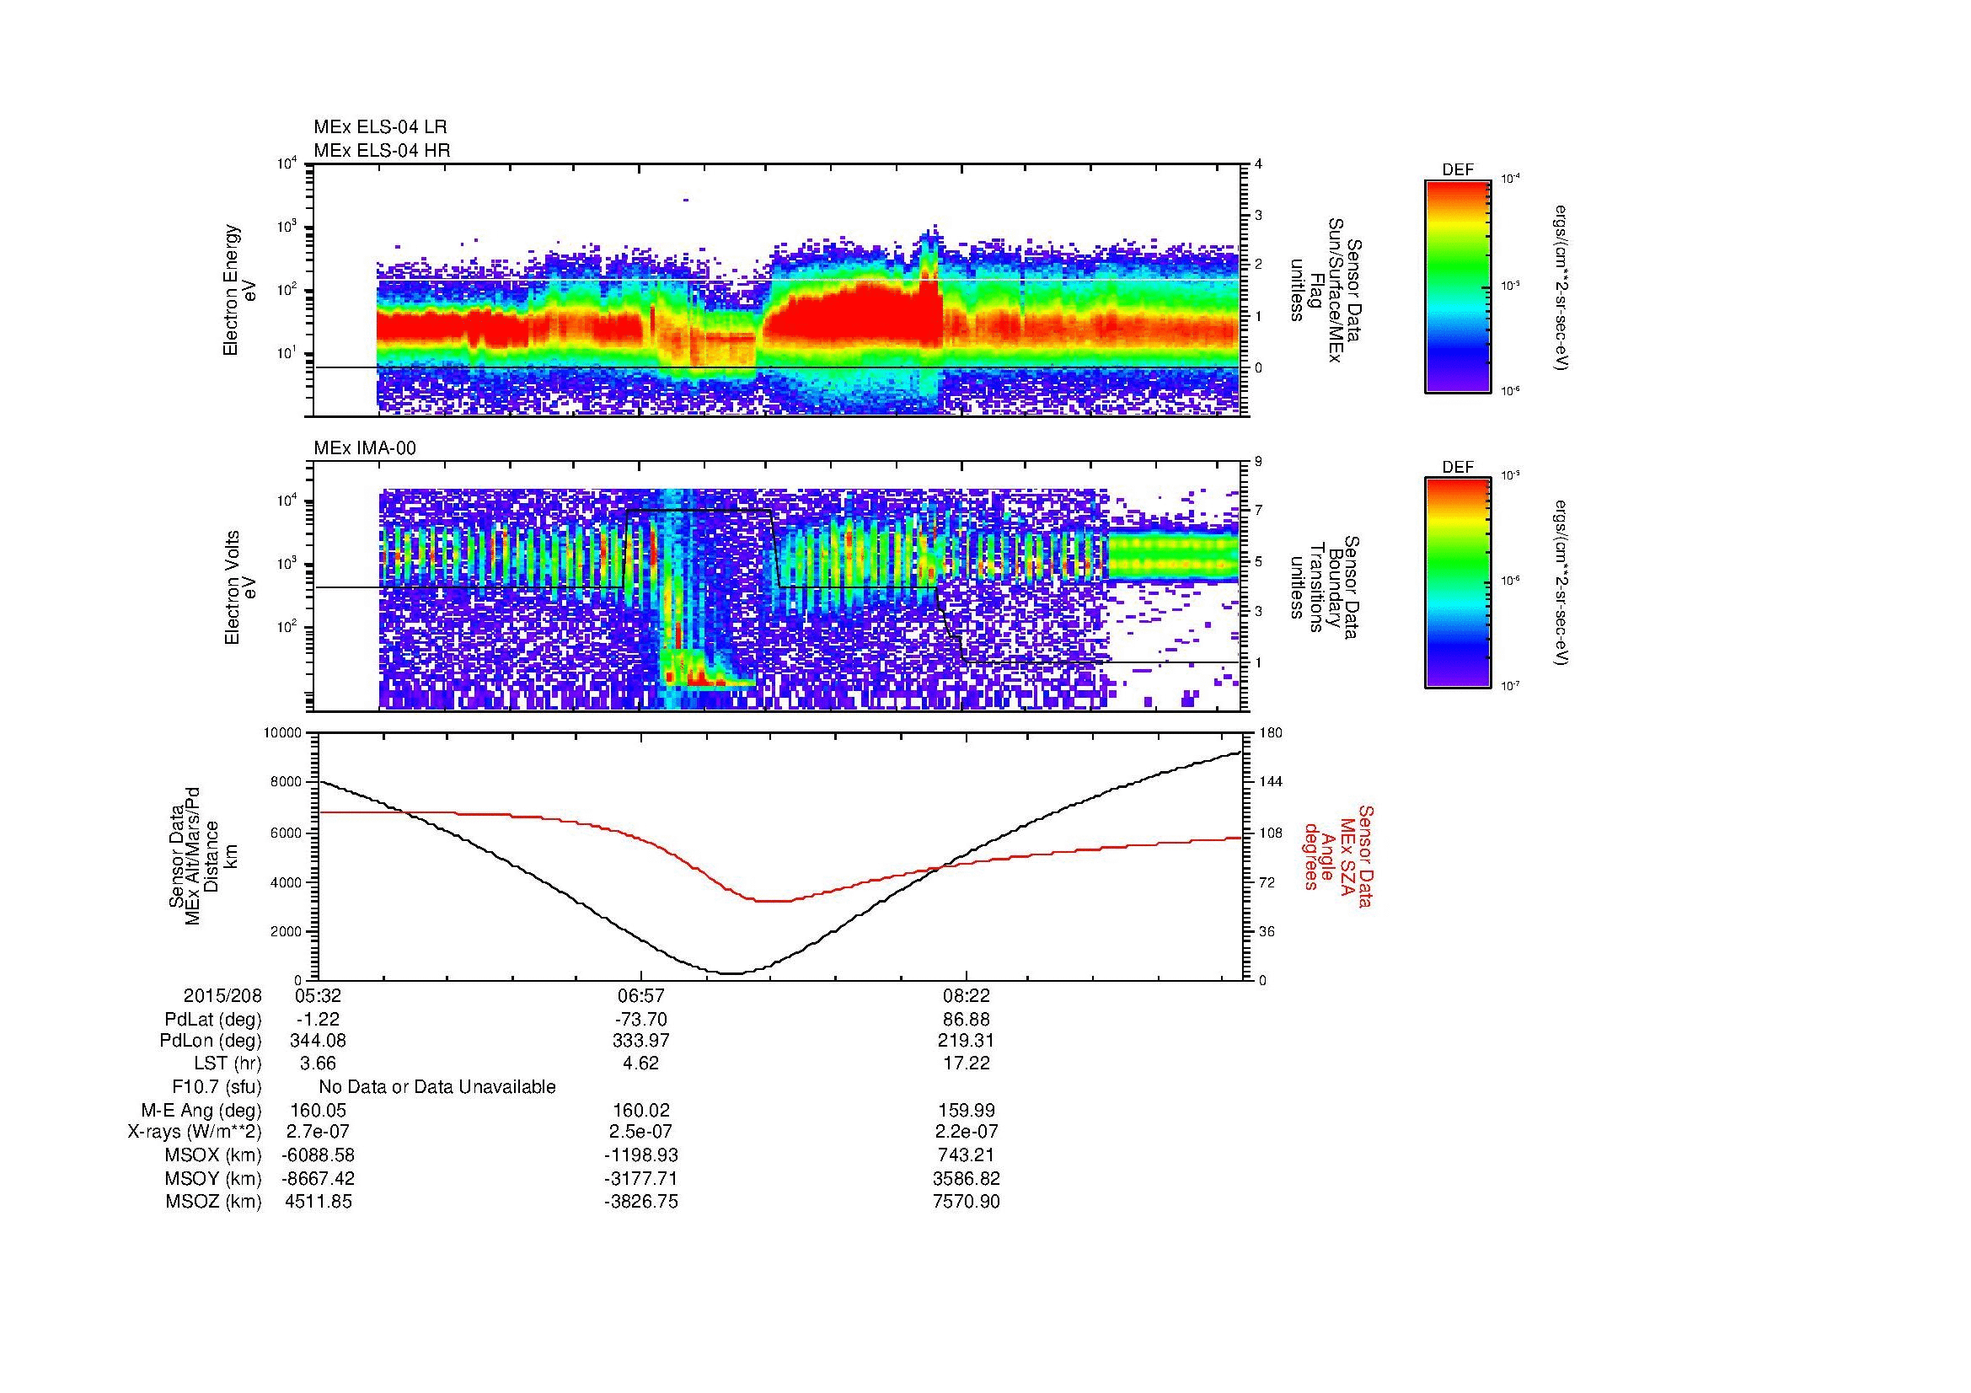Image resolution: width=1971 pixels, height=1393 pixels.
Task: Click the time tick label '06:57'
Action: [x=641, y=995]
